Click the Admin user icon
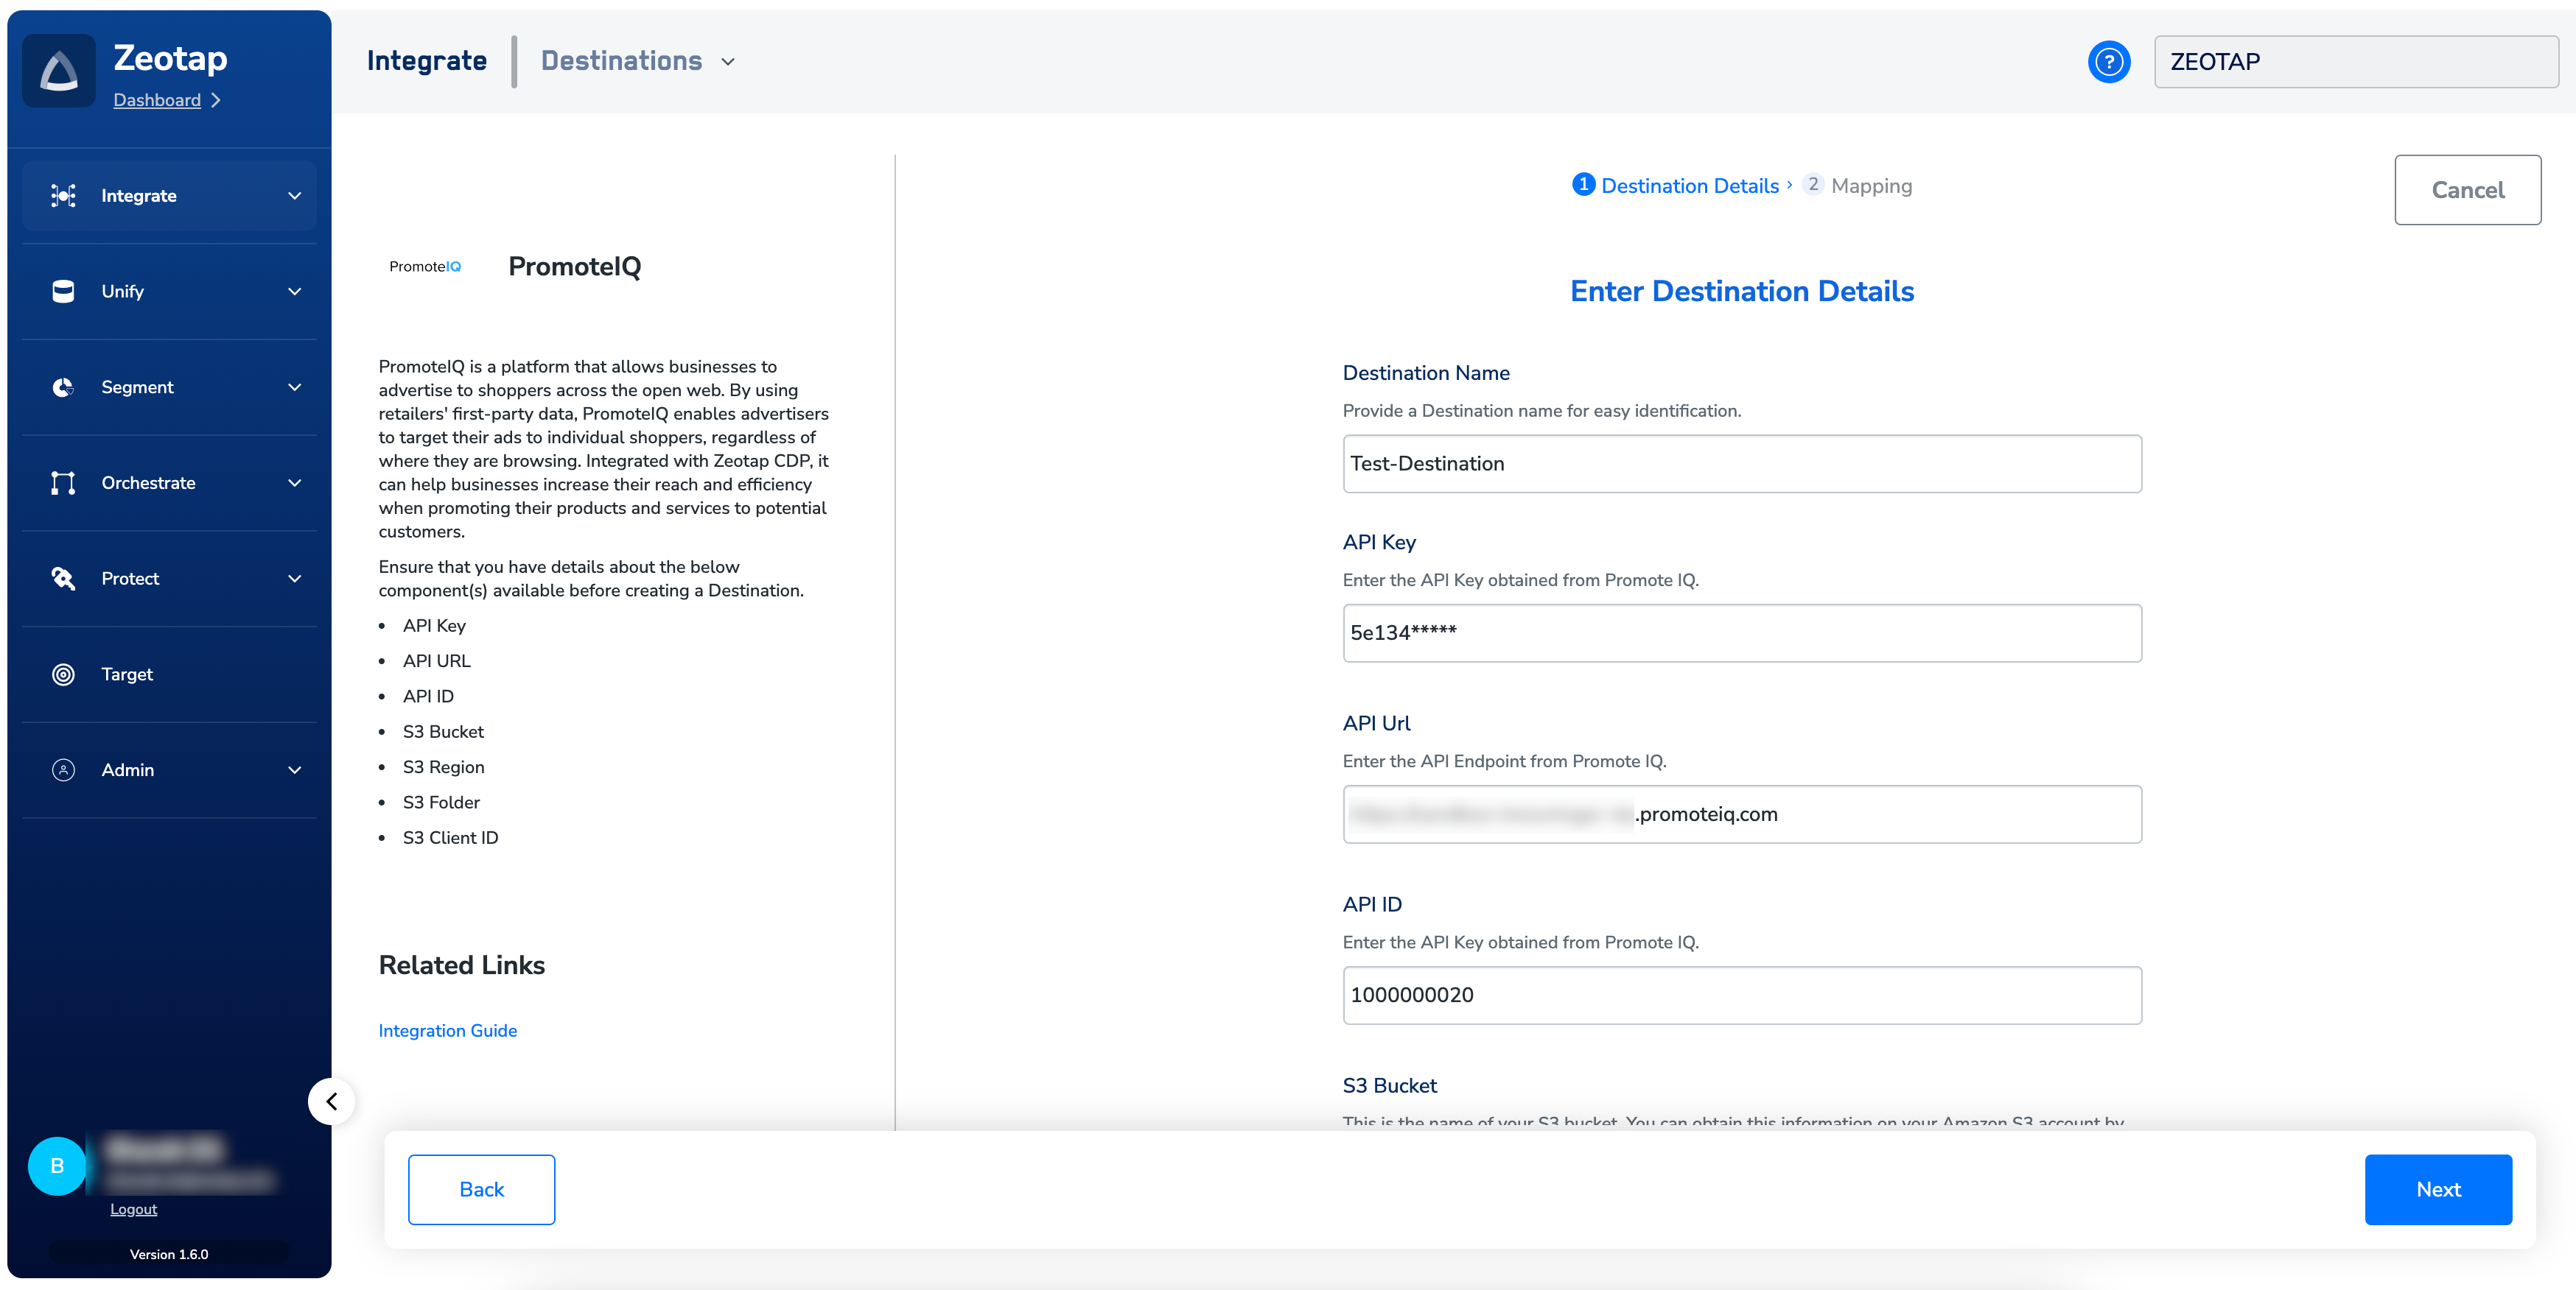Screen dimensions: 2576x1290 [63, 769]
